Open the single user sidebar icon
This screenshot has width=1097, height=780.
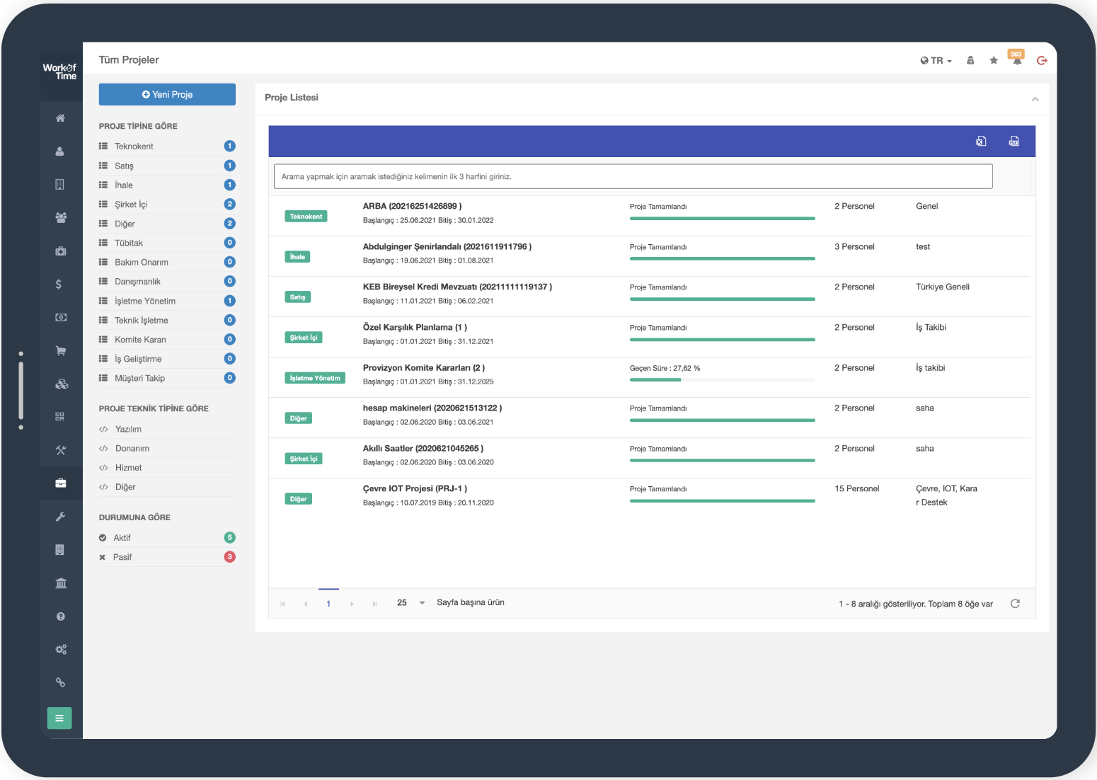pos(60,151)
